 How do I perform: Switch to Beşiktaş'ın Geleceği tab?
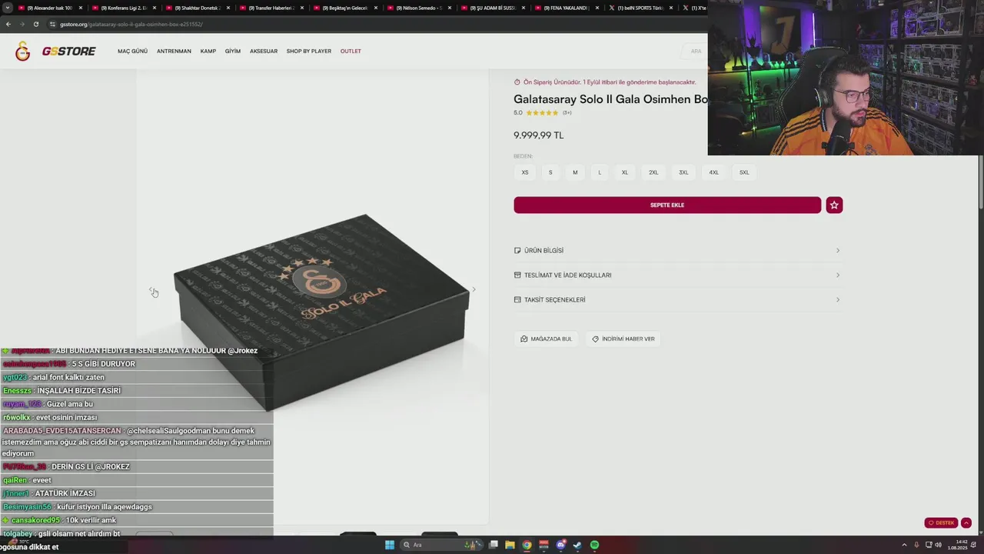(344, 8)
